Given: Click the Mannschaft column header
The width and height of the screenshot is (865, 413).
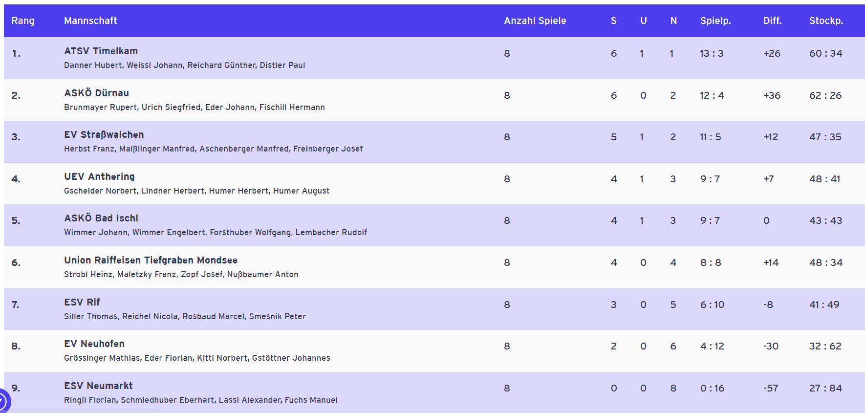Looking at the screenshot, I should click(x=90, y=21).
